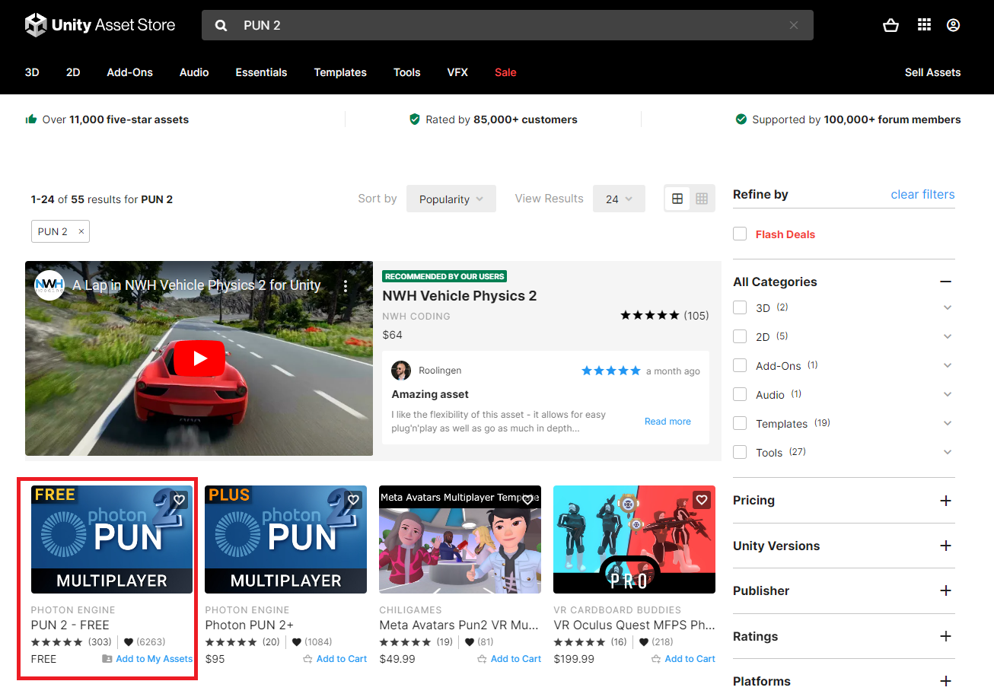Switch to large grid view icon
The image size is (994, 697).
pyautogui.click(x=677, y=199)
